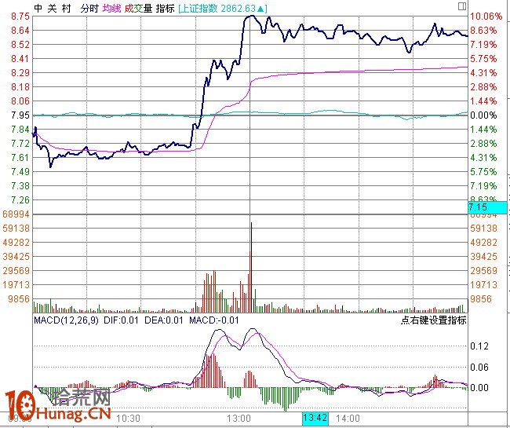The image size is (510, 428).
Task: Click the 0.12 MACD scale label
Action: click(479, 346)
